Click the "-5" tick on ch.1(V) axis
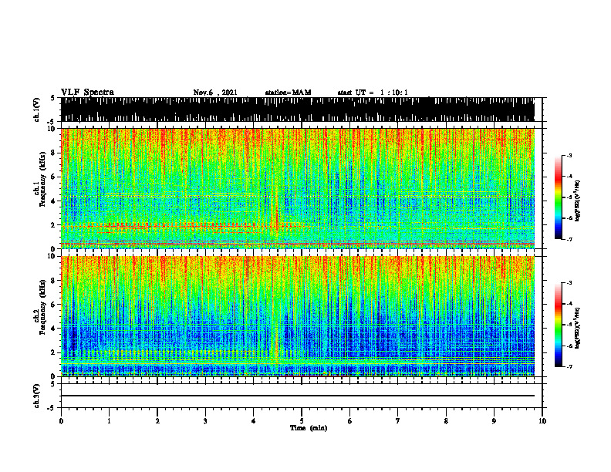The image size is (611, 472). click(x=52, y=122)
